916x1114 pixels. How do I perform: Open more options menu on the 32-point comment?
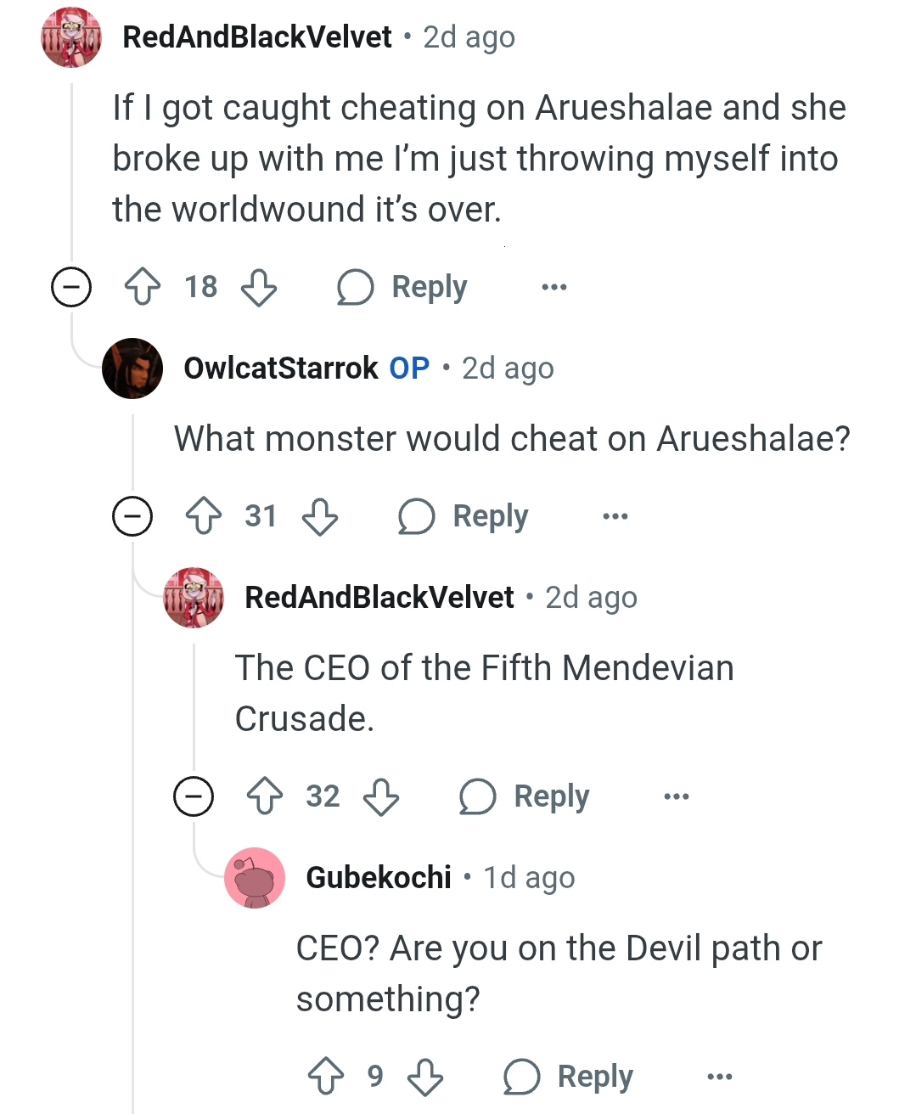677,796
